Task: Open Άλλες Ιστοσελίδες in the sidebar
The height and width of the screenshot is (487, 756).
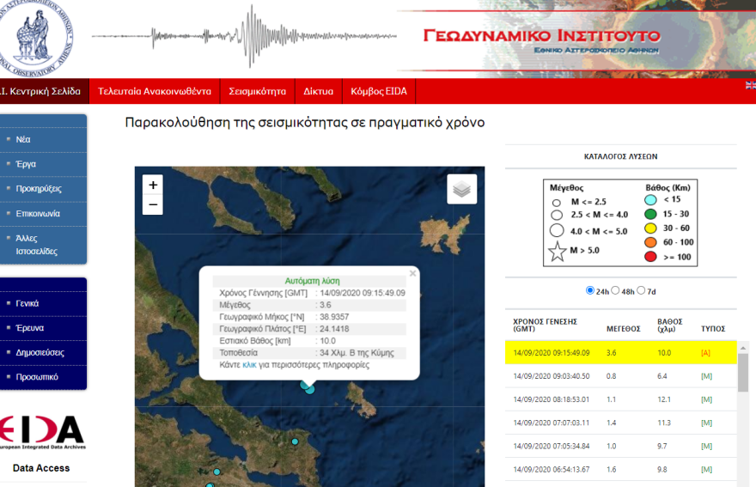Action: 36,245
